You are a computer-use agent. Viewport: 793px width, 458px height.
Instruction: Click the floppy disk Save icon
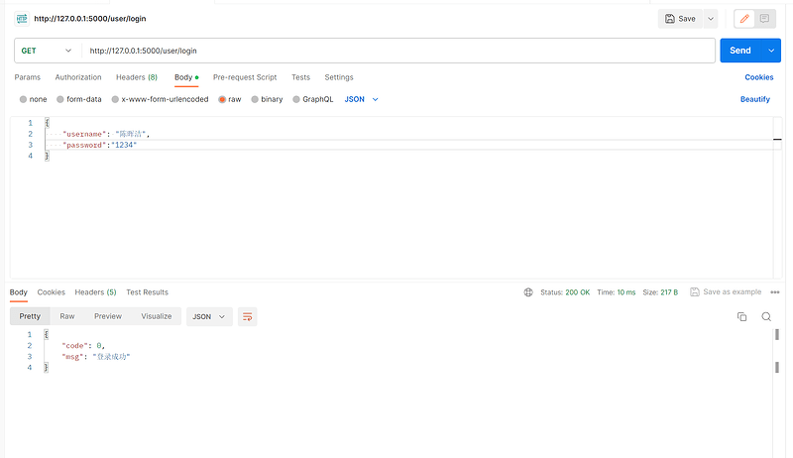tap(670, 19)
